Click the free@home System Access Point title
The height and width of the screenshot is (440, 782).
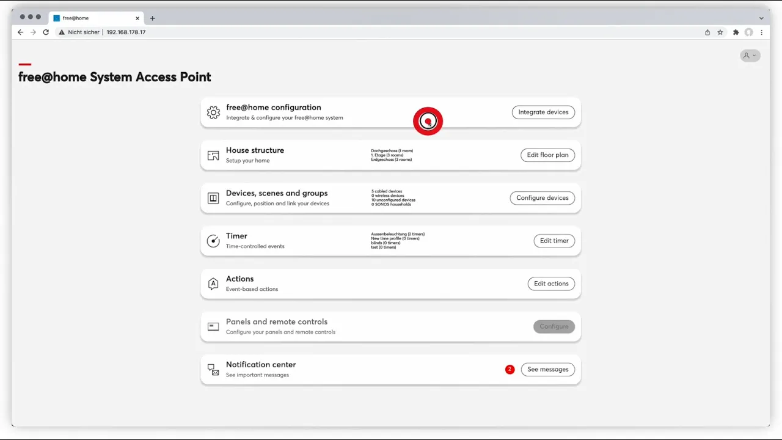pos(115,77)
